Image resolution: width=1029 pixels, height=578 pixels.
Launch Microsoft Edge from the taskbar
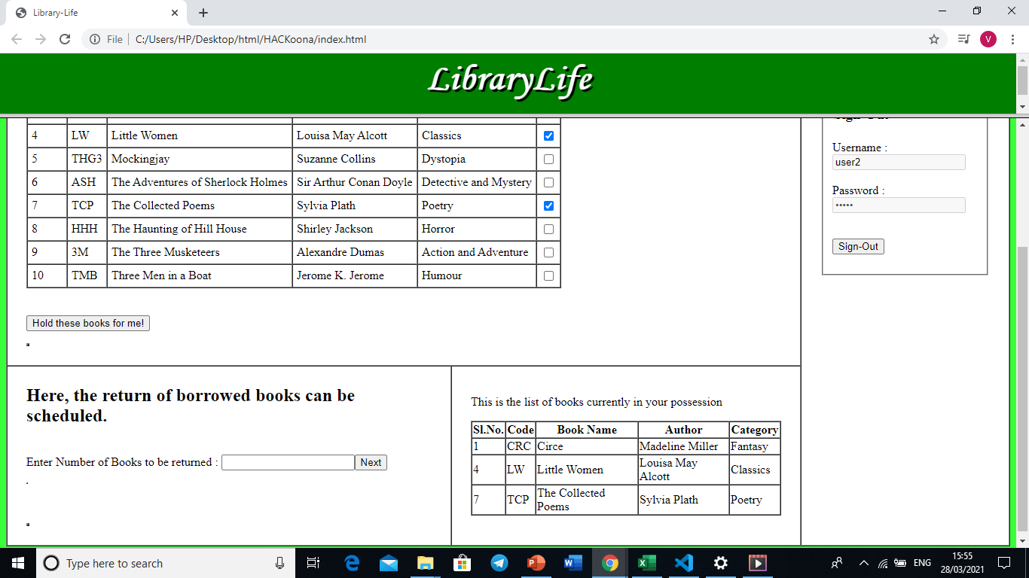(352, 563)
